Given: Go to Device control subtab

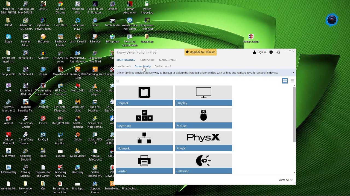Looking at the screenshot, I should pos(163,66).
